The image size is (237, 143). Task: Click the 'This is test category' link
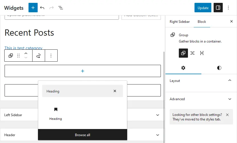(x=23, y=48)
